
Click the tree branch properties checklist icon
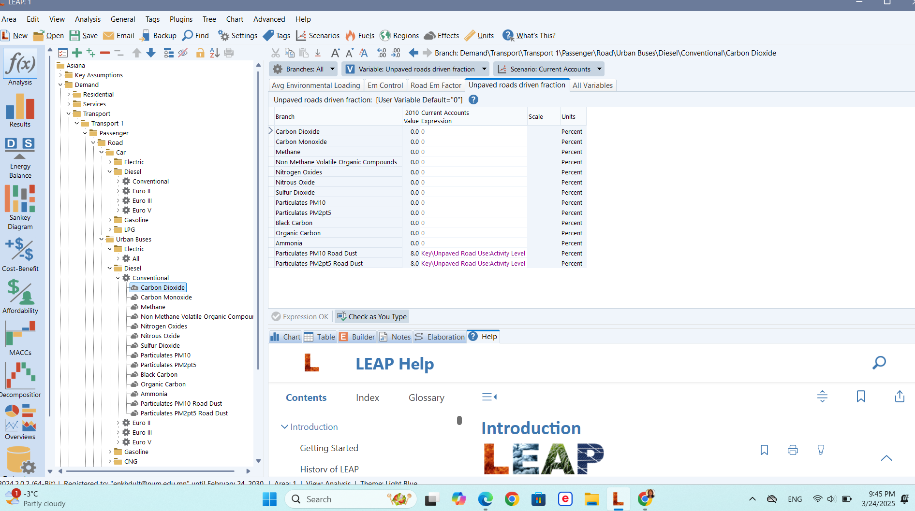tap(63, 53)
